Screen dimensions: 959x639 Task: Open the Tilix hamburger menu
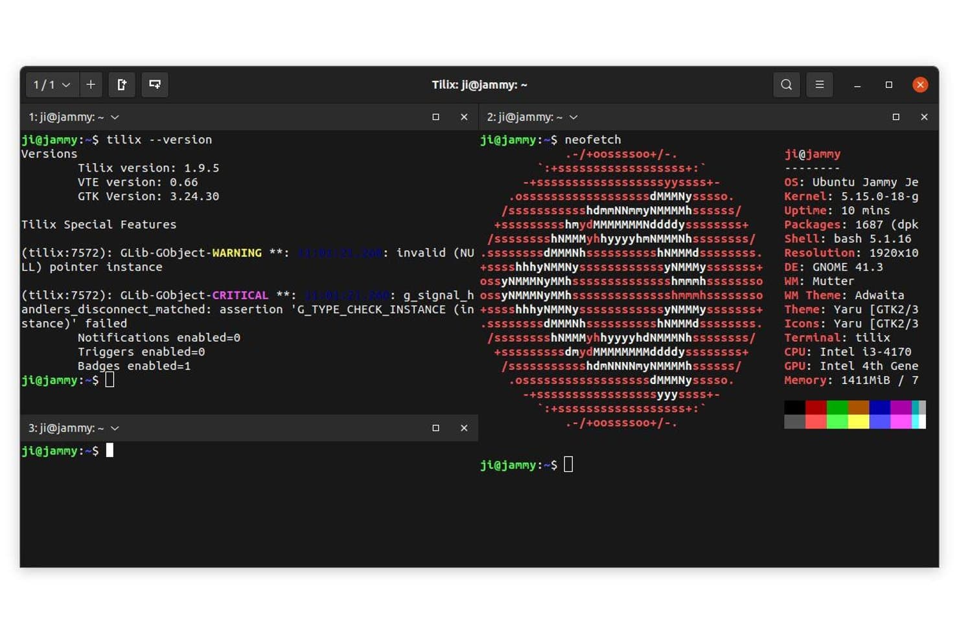(820, 85)
